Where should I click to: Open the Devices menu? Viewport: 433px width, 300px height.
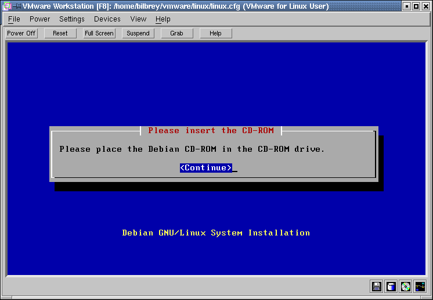point(107,19)
